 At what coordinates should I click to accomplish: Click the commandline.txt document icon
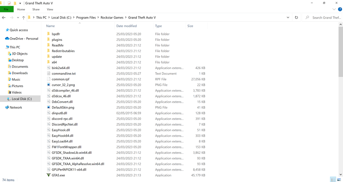49,73
